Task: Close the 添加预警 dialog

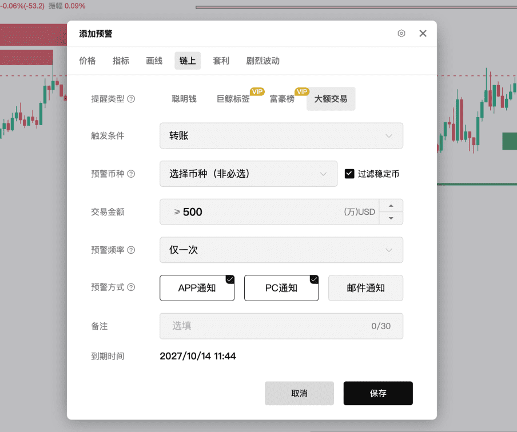Action: pos(423,33)
